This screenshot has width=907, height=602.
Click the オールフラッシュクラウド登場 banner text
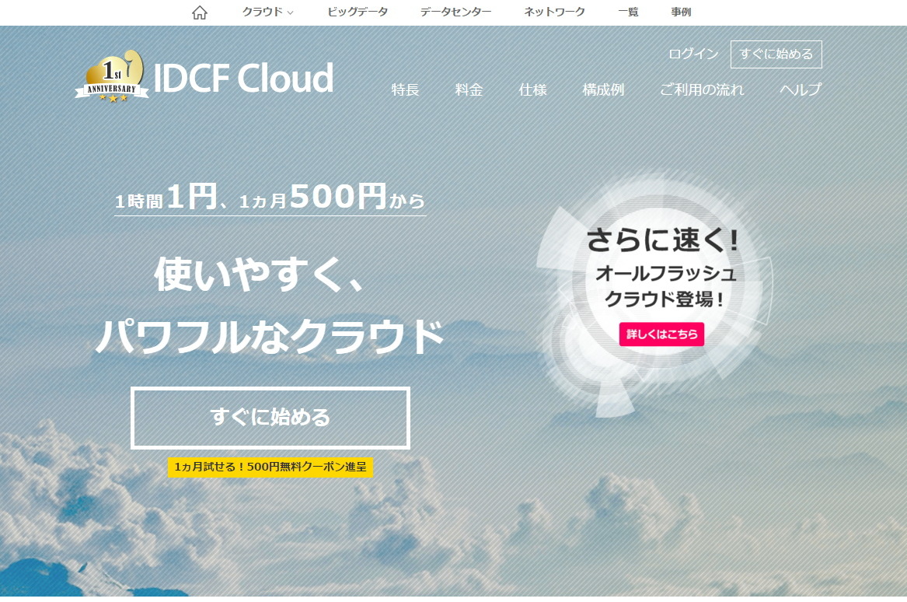click(666, 286)
